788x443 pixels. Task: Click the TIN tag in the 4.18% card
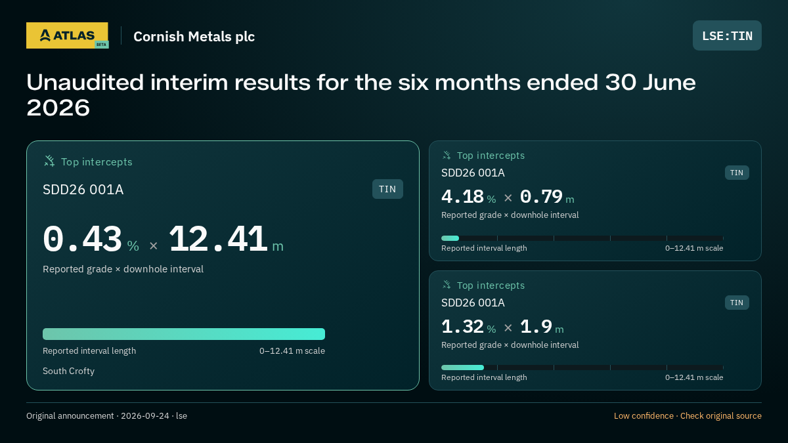[x=737, y=173]
